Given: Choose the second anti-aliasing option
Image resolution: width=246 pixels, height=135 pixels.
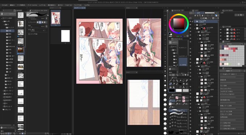Looking at the screenshot, I should (40, 22).
